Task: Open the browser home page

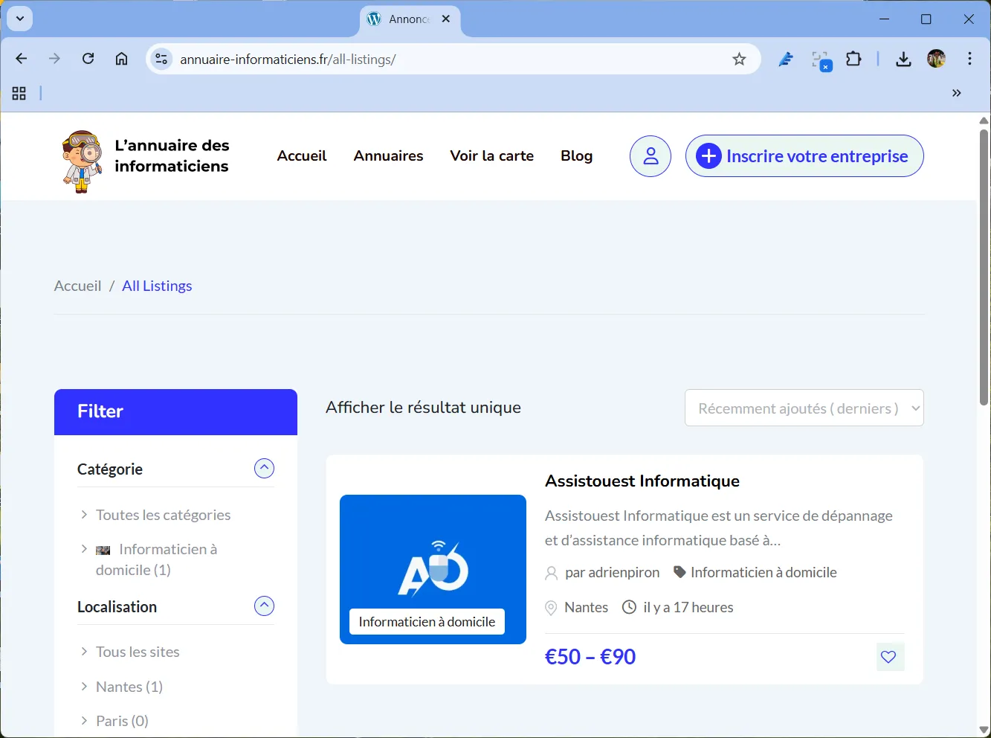Action: click(x=121, y=59)
